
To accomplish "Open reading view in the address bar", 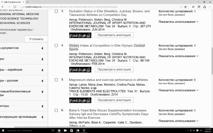I will coord(181,7).
